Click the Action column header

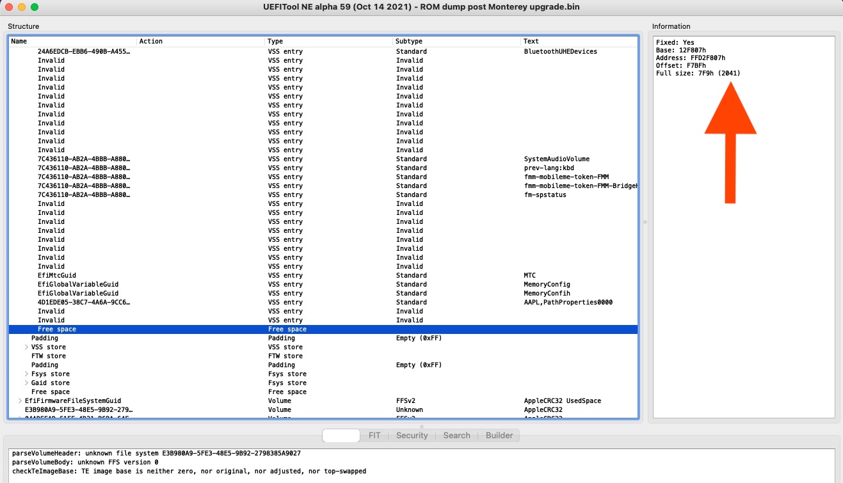[201, 41]
